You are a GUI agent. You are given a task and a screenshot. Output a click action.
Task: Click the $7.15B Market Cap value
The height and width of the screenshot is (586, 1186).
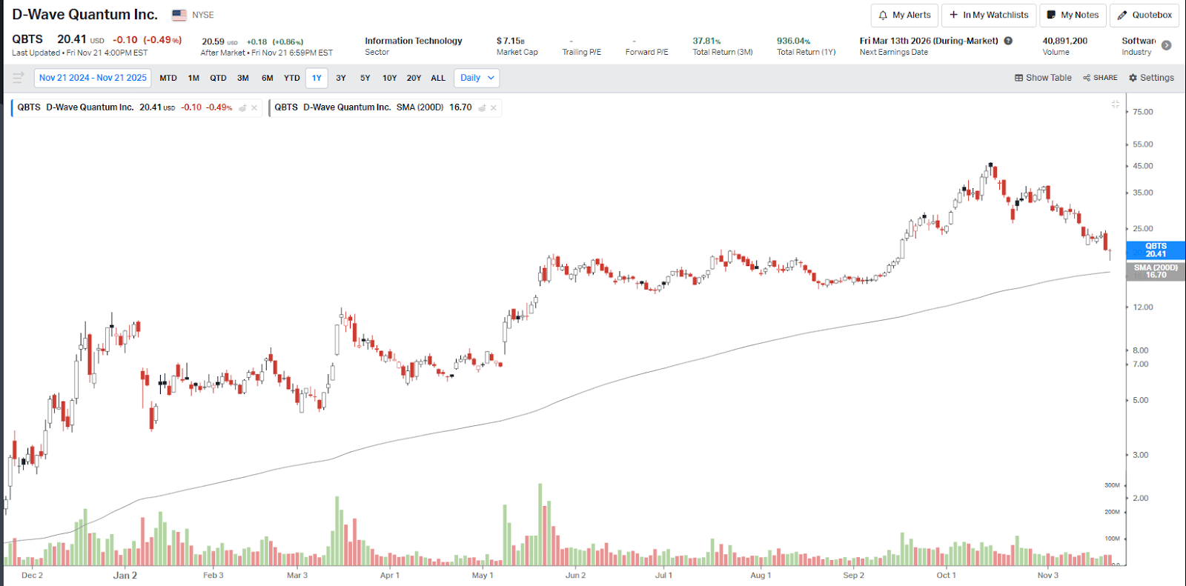click(510, 41)
